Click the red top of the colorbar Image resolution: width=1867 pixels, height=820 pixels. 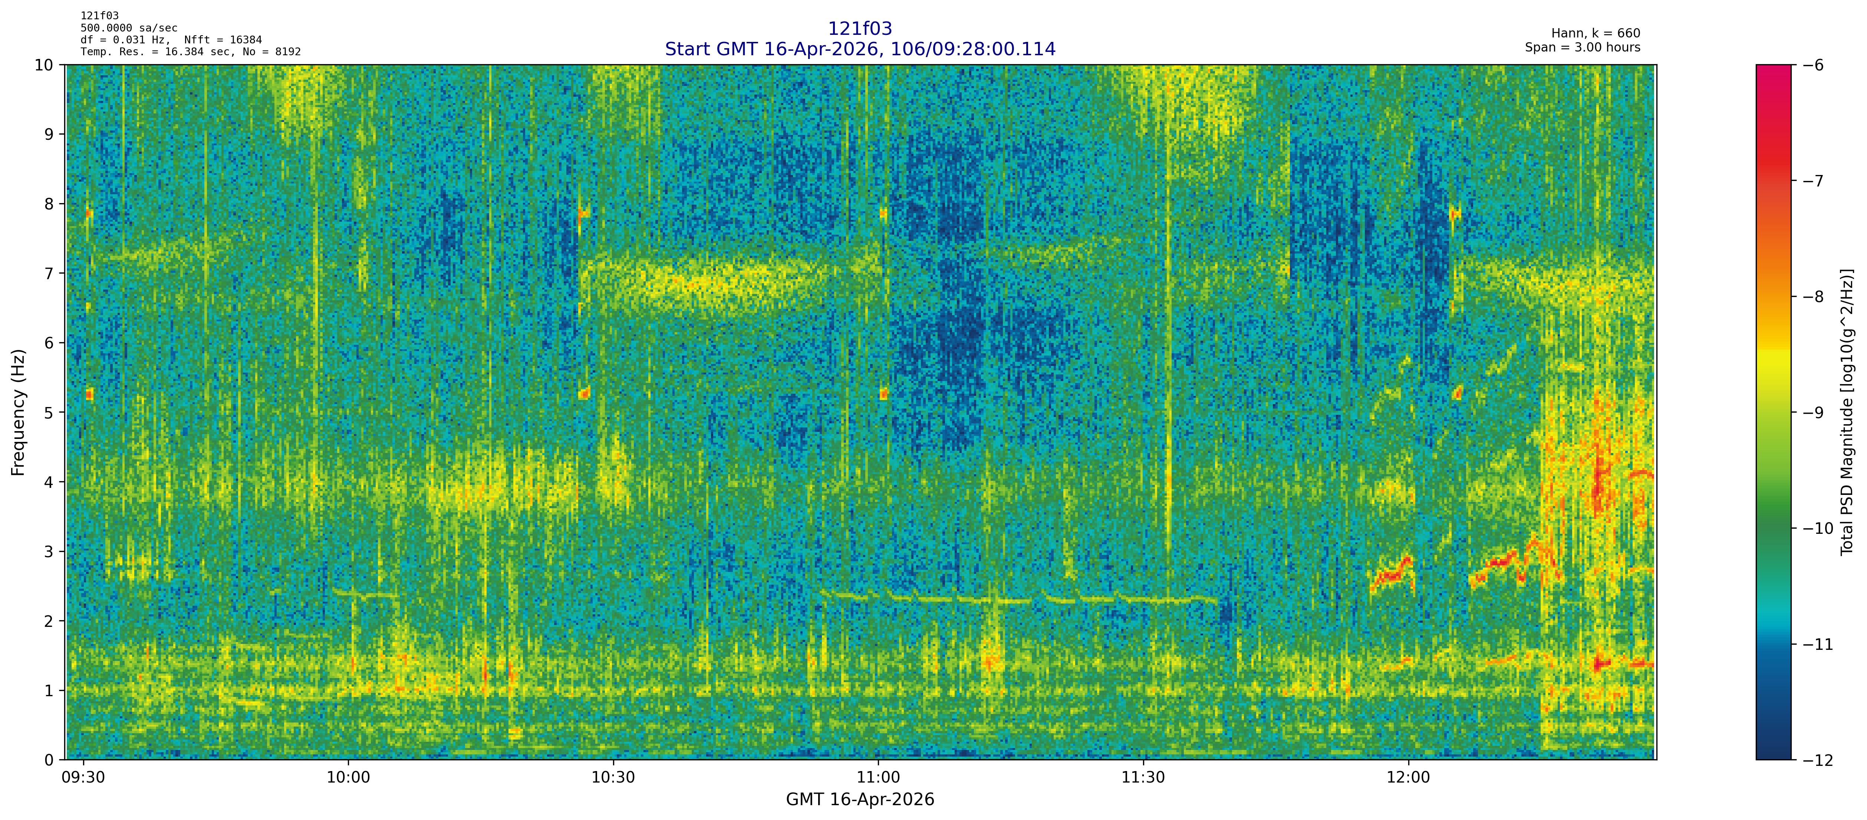[x=1773, y=80]
